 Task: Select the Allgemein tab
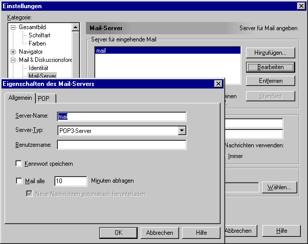pos(19,98)
